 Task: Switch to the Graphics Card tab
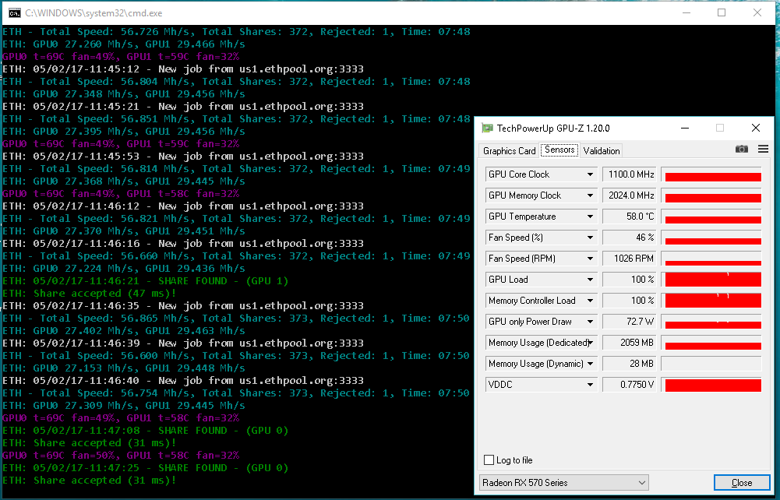click(x=509, y=150)
